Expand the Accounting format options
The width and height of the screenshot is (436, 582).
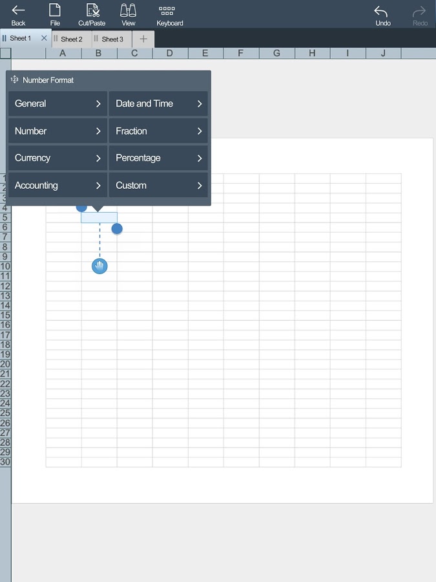click(58, 185)
